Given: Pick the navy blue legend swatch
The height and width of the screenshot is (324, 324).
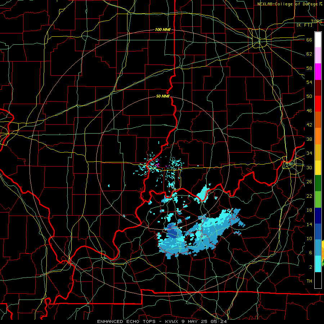Looking at the screenshot, I should (318, 216).
